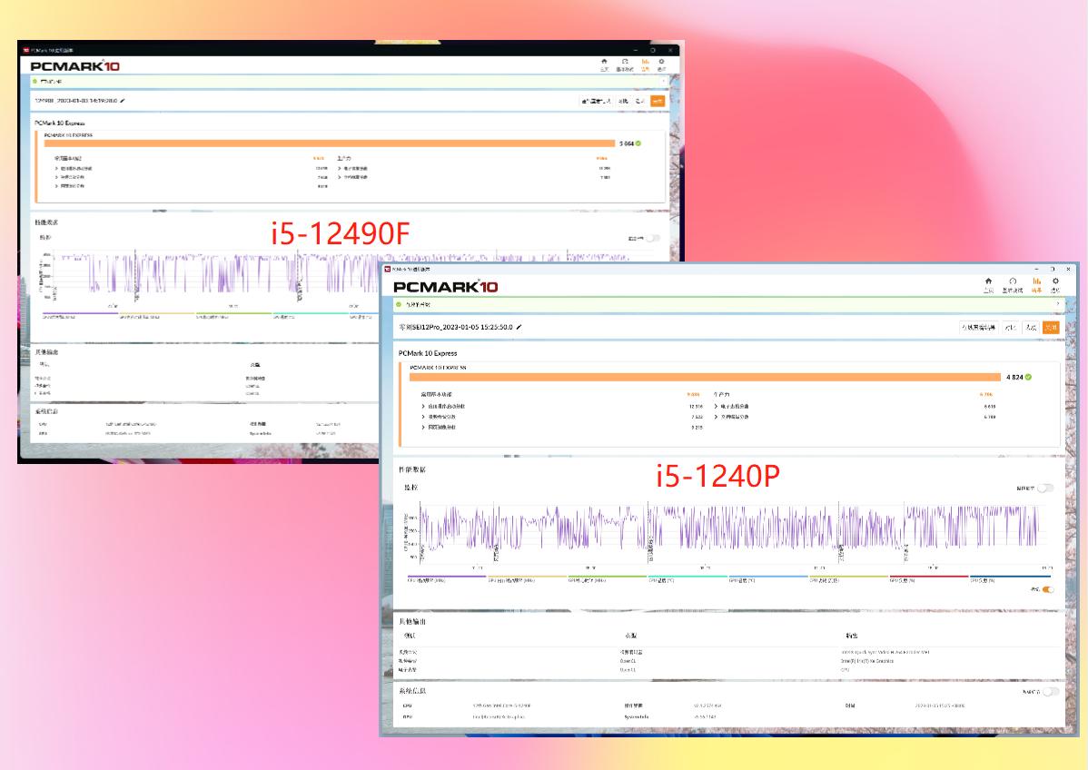Select light-blue GPU temperature legend swatch

[x=768, y=577]
